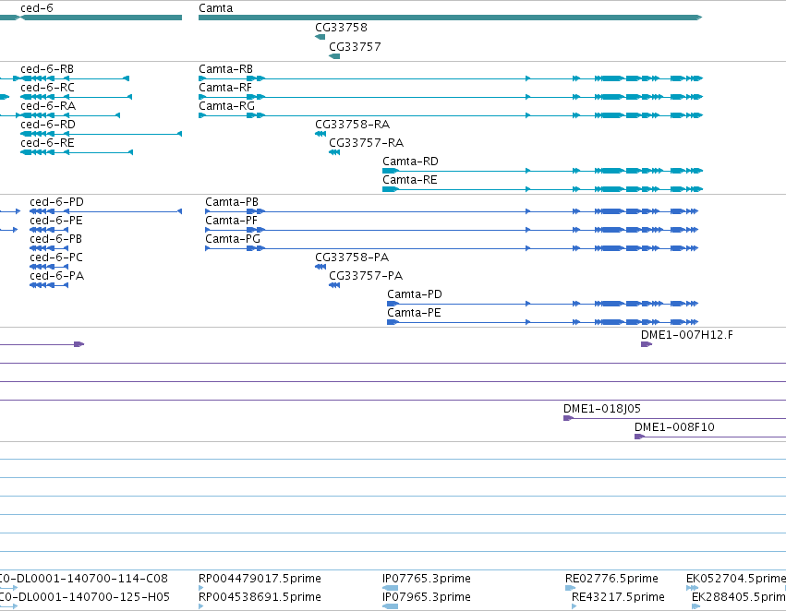The image size is (786, 611).
Task: Select EST RE02776.5prime label
Action: click(x=611, y=579)
